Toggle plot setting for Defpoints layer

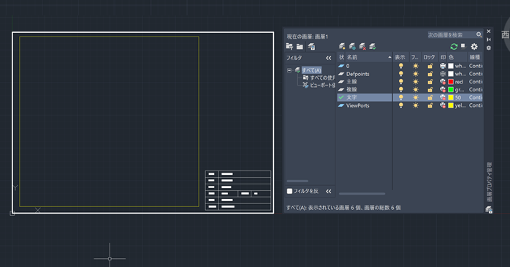pos(443,74)
